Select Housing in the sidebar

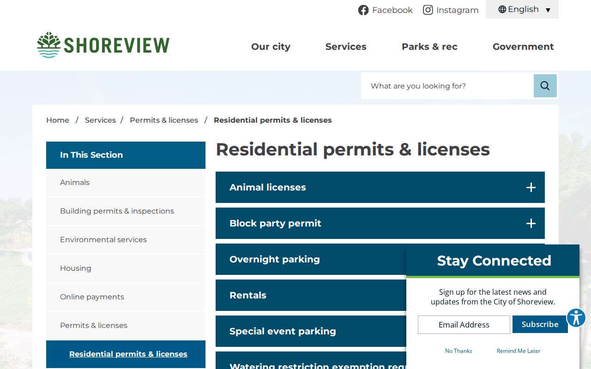[126, 268]
